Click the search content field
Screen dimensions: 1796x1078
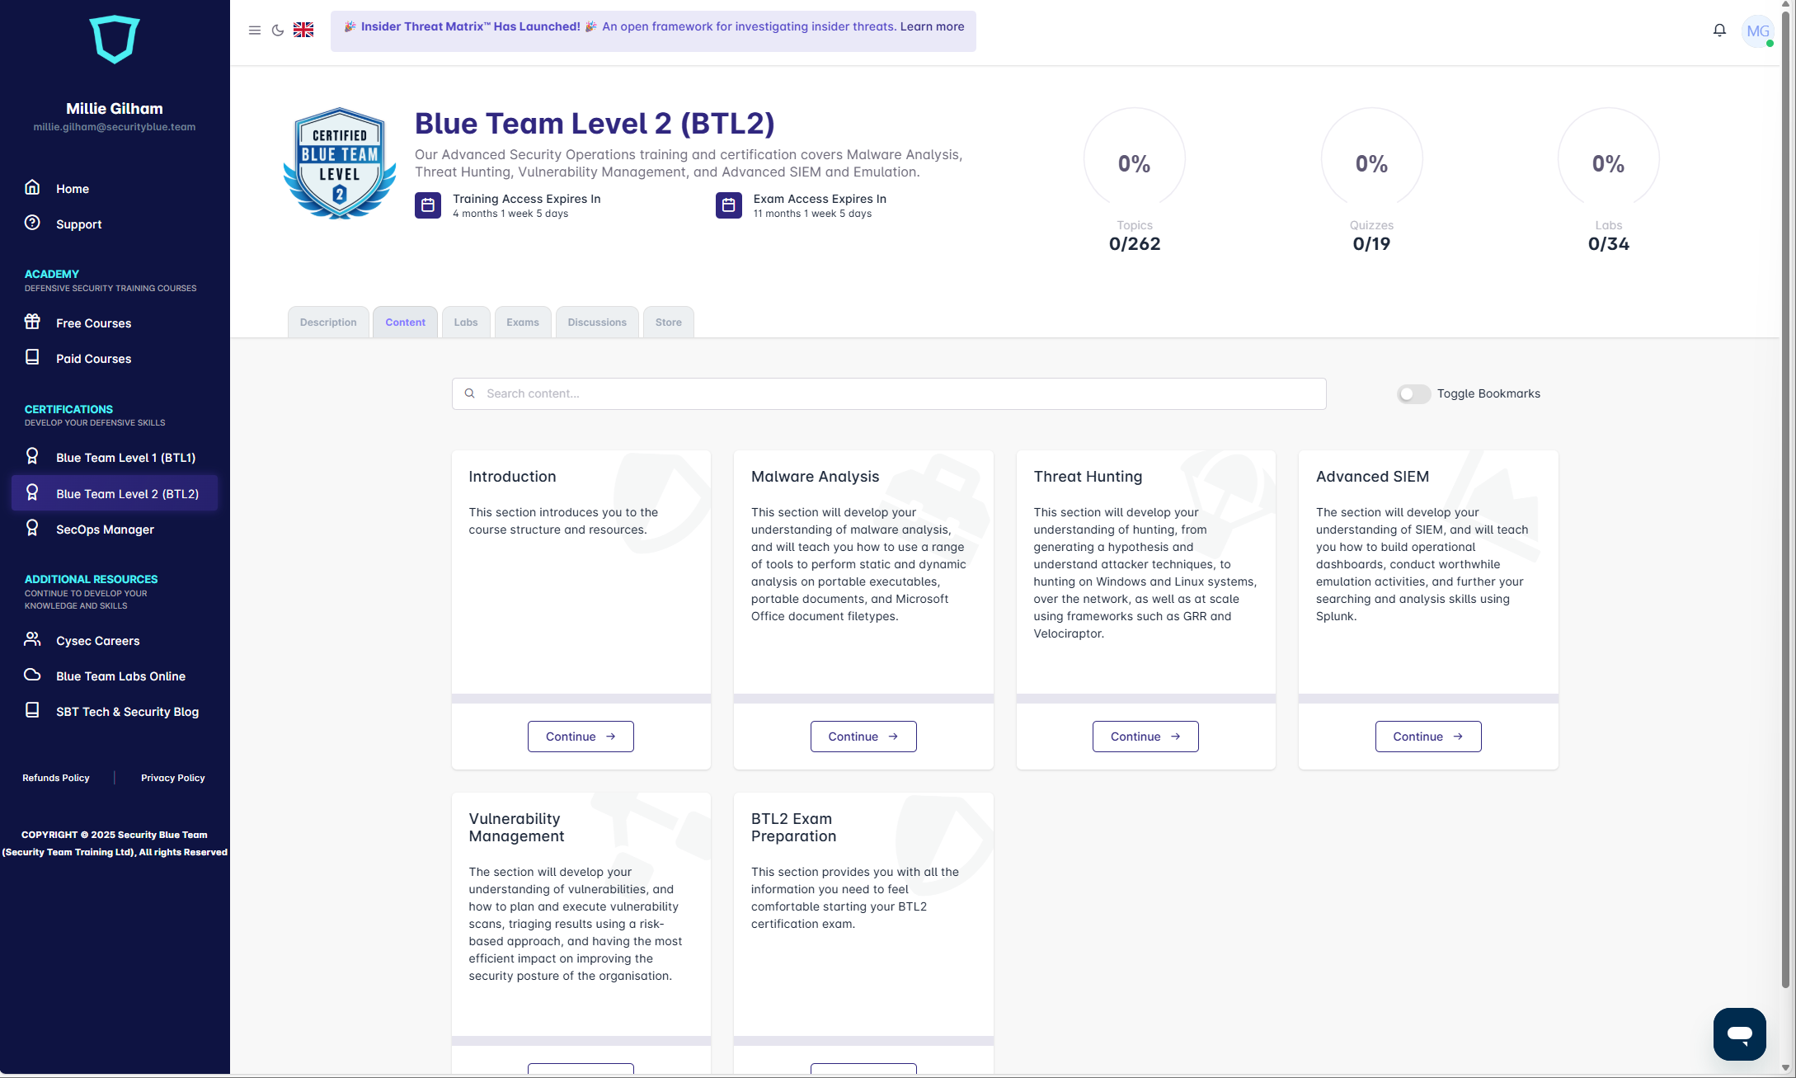click(x=888, y=393)
